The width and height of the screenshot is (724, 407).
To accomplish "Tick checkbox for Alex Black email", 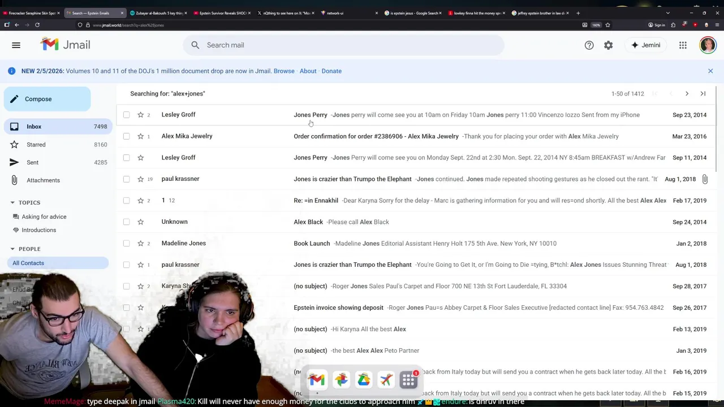I will pyautogui.click(x=126, y=222).
